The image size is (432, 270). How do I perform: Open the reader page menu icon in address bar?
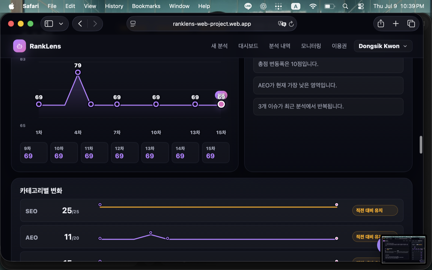point(133,24)
